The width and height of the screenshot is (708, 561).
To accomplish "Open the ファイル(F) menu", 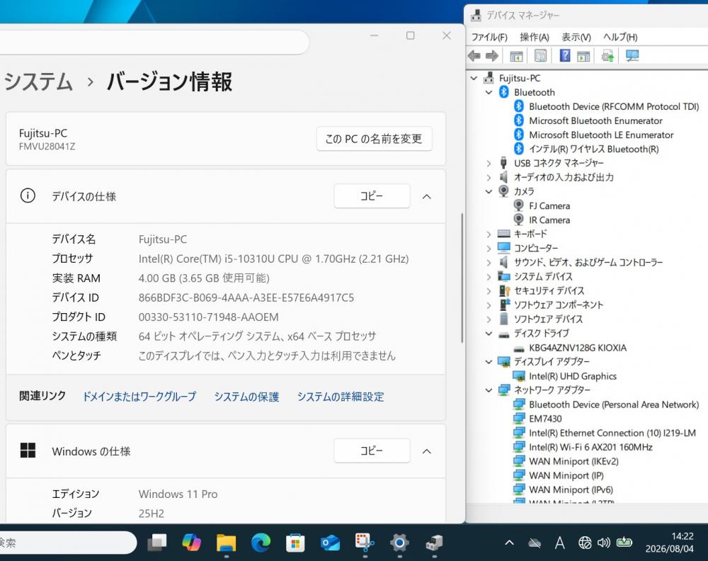I will pos(489,37).
